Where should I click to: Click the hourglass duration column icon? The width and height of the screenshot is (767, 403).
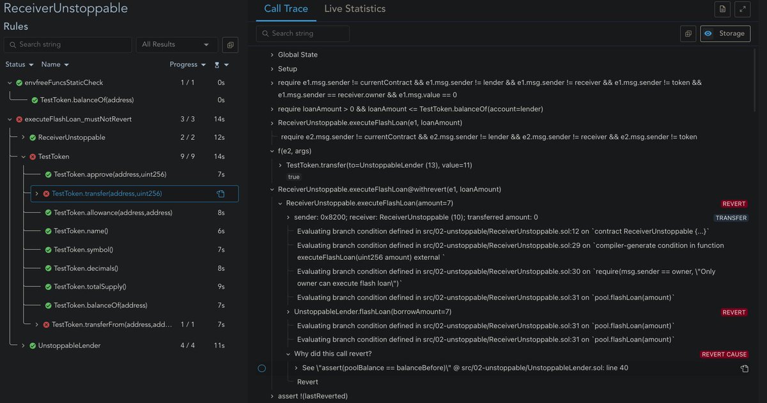[217, 65]
